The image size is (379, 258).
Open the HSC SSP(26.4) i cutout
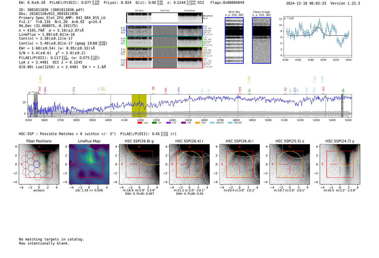tap(240, 164)
